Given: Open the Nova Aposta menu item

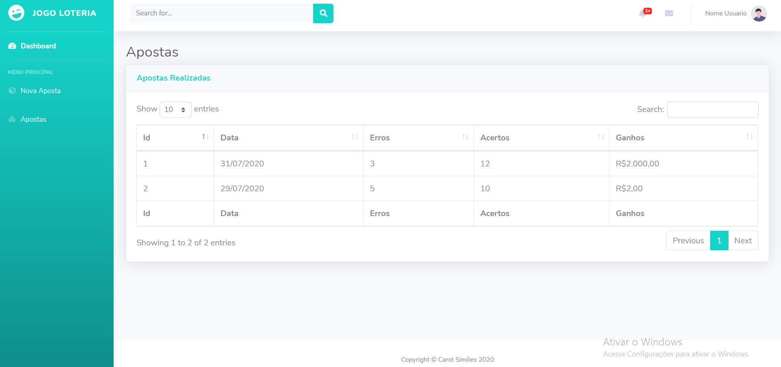Looking at the screenshot, I should point(41,90).
